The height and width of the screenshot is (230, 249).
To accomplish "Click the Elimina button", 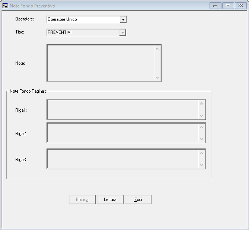I will click(x=82, y=199).
